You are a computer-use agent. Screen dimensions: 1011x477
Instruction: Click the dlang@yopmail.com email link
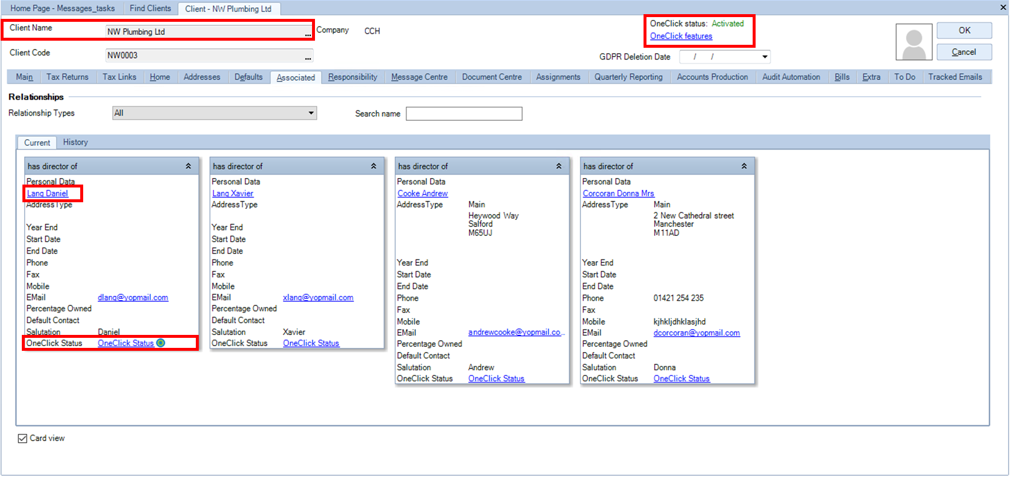coord(133,298)
